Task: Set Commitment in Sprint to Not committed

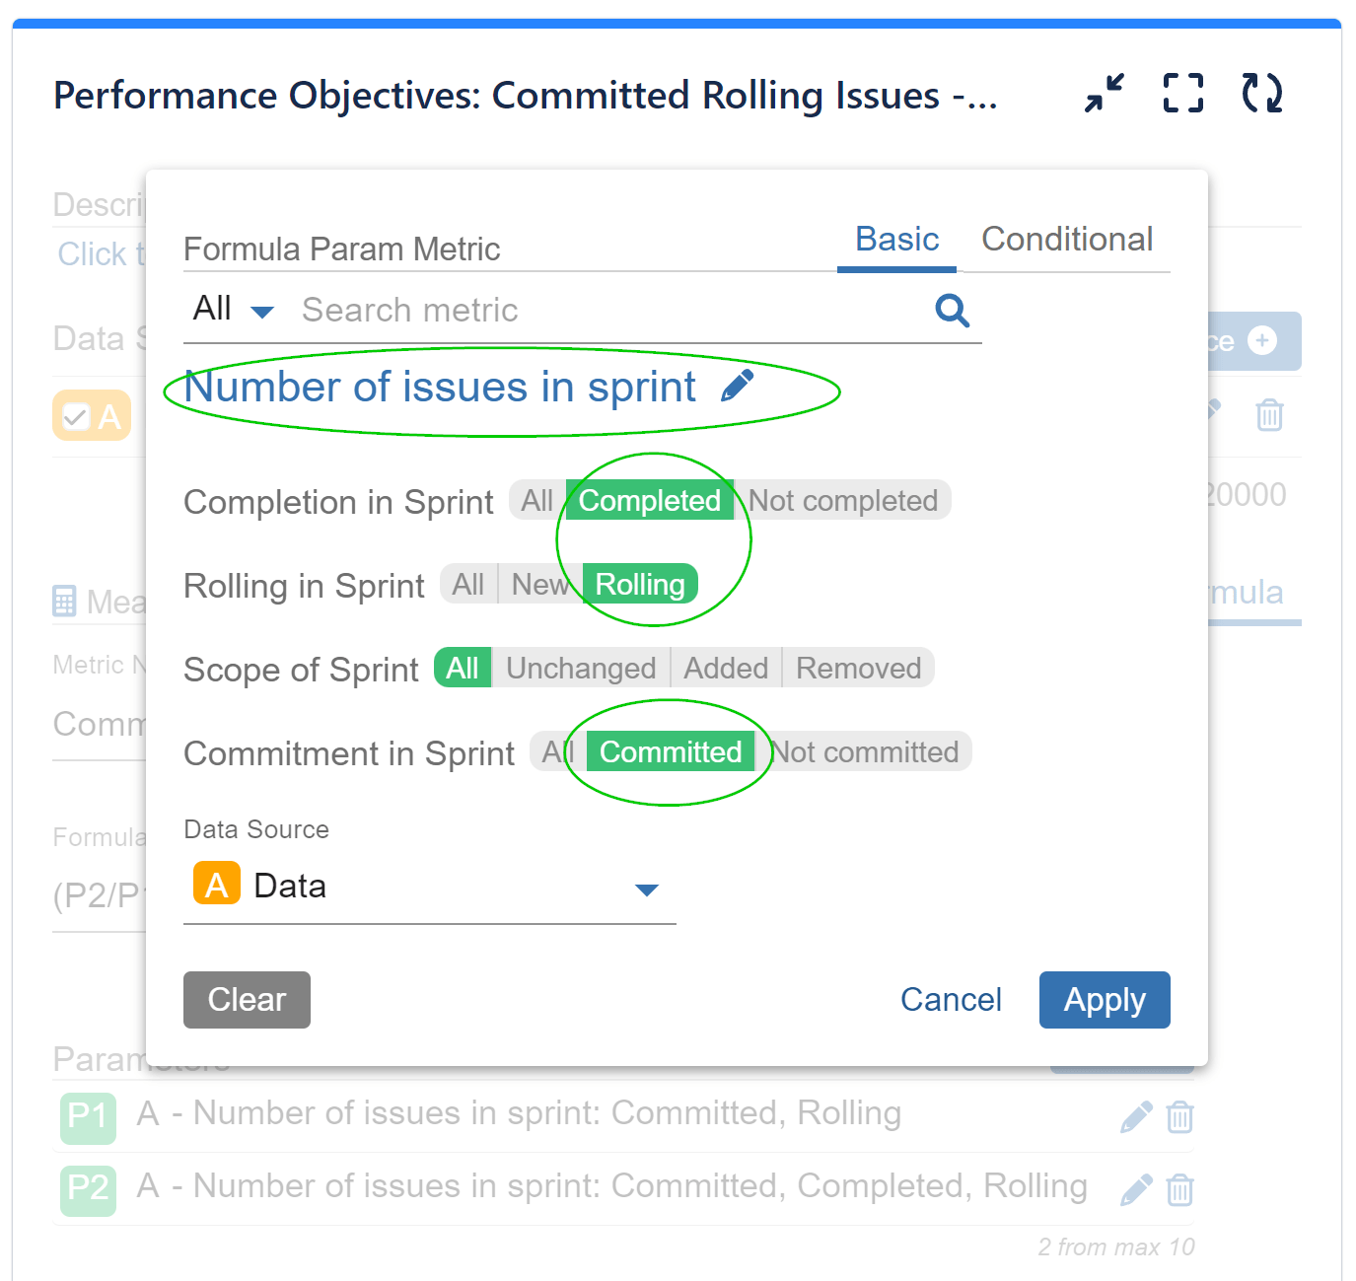Action: tap(867, 751)
